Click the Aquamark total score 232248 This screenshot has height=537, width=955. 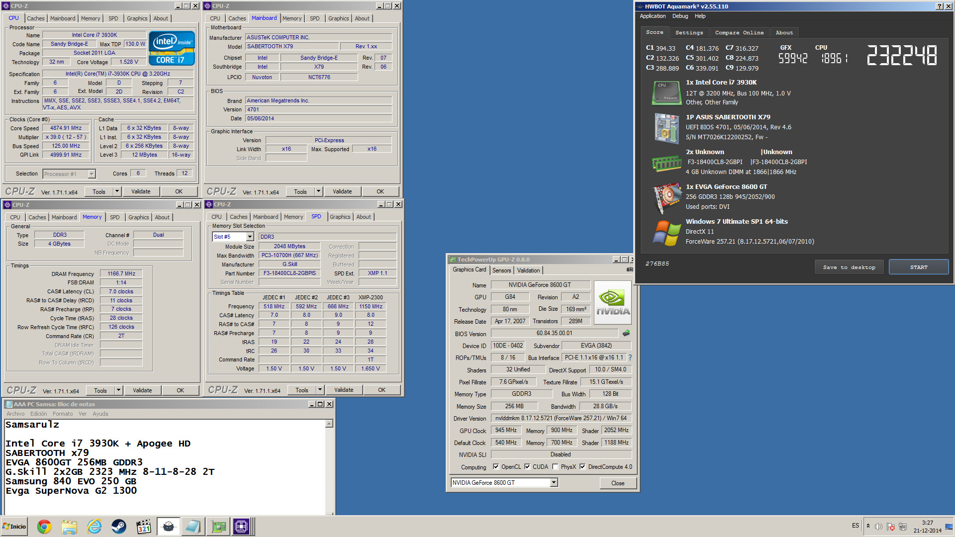902,55
